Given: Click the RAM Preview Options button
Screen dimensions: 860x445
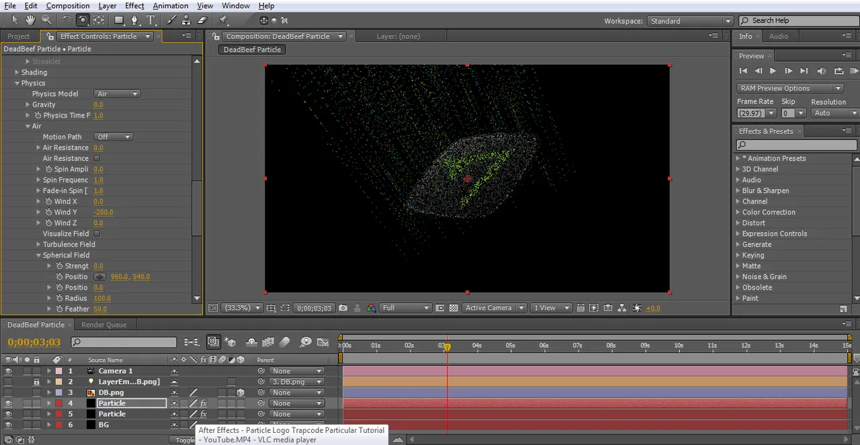Looking at the screenshot, I should tap(789, 88).
